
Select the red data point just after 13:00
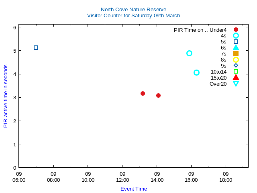(143, 94)
